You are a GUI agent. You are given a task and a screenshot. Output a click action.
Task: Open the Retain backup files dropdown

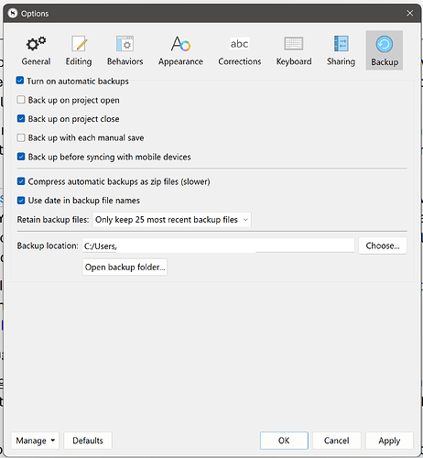[x=172, y=220]
